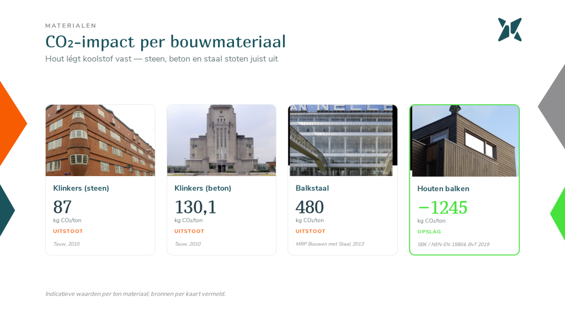The width and height of the screenshot is (565, 317).
Task: Click the green 'OPSLAG' label
Action: pyautogui.click(x=429, y=232)
